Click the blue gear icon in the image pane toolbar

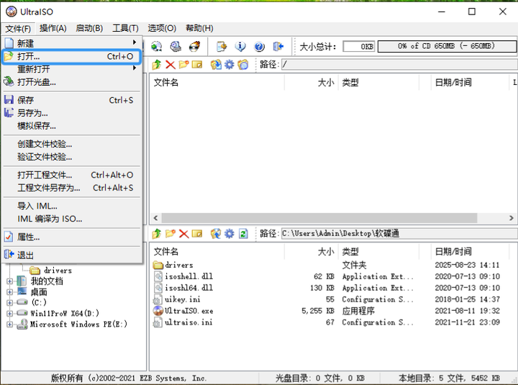click(x=230, y=65)
